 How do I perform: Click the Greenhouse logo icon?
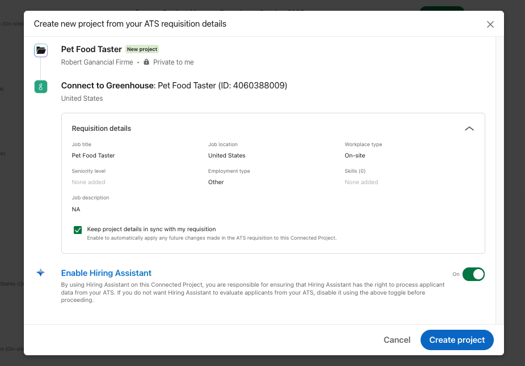click(x=41, y=87)
